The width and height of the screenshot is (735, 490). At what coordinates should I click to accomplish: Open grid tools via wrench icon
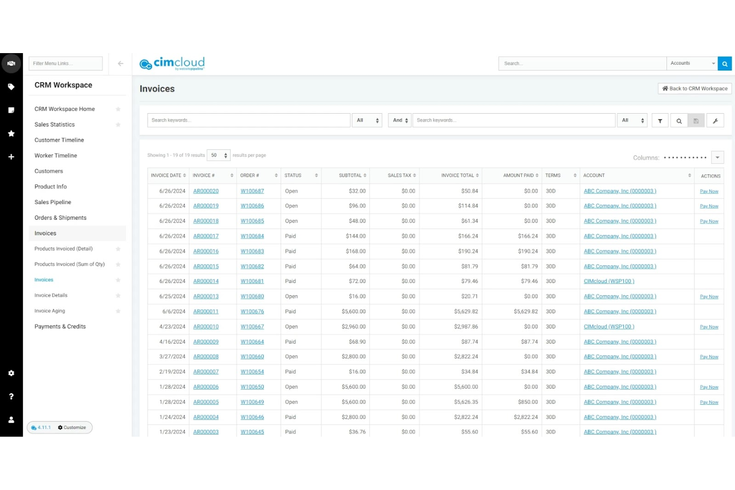(x=715, y=120)
